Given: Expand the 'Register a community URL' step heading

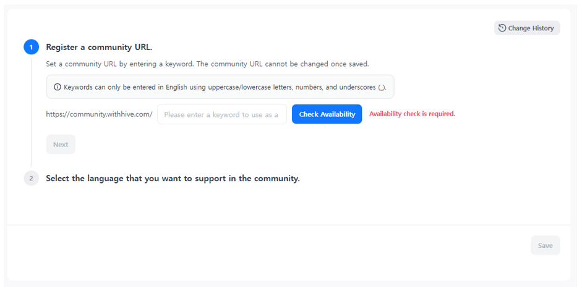Looking at the screenshot, I should [99, 47].
